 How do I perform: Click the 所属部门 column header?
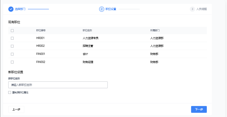[x=155, y=30]
